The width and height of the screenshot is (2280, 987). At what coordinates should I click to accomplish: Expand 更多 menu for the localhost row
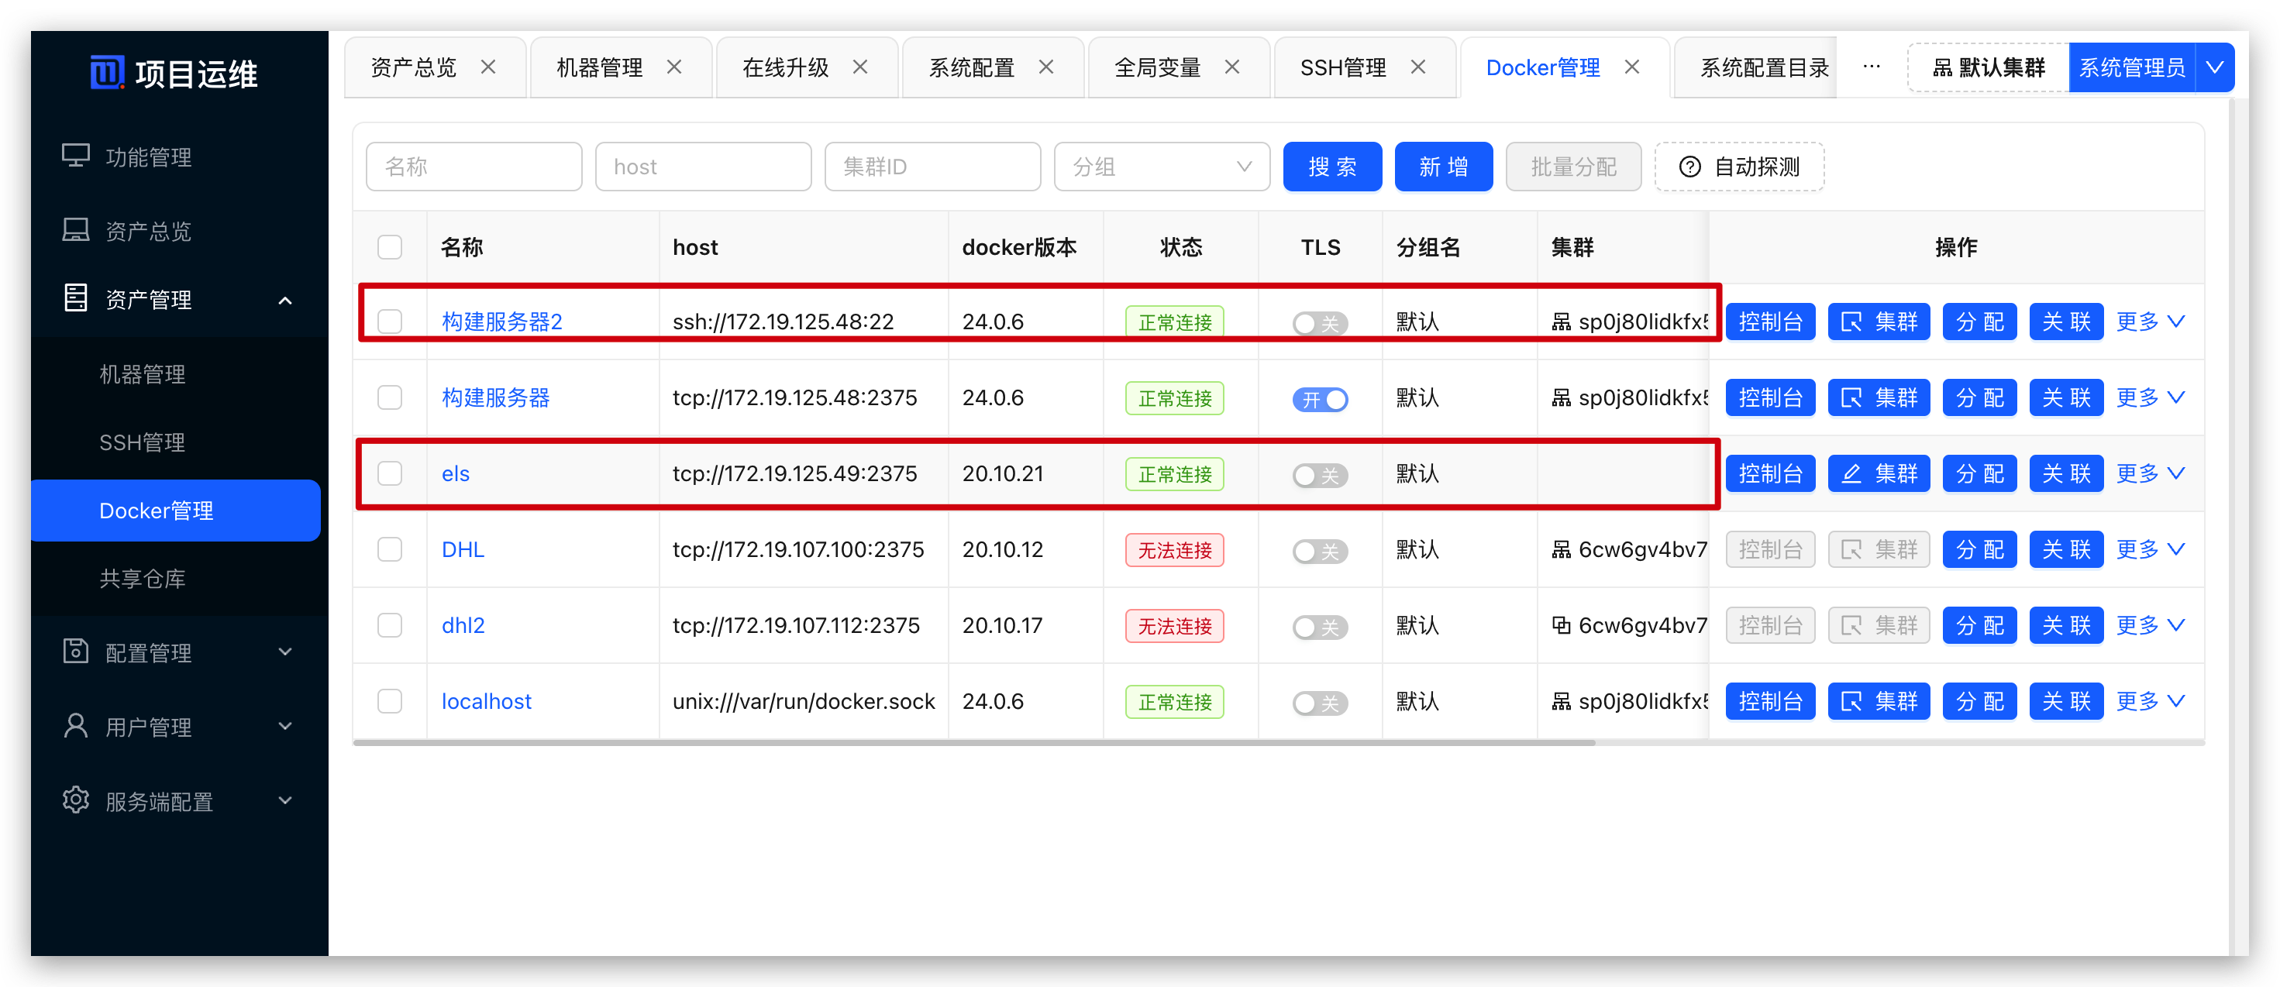[x=2150, y=701]
